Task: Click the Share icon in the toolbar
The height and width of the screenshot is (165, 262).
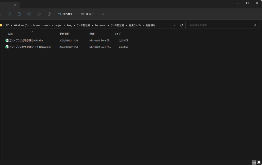Action: (x=39, y=14)
